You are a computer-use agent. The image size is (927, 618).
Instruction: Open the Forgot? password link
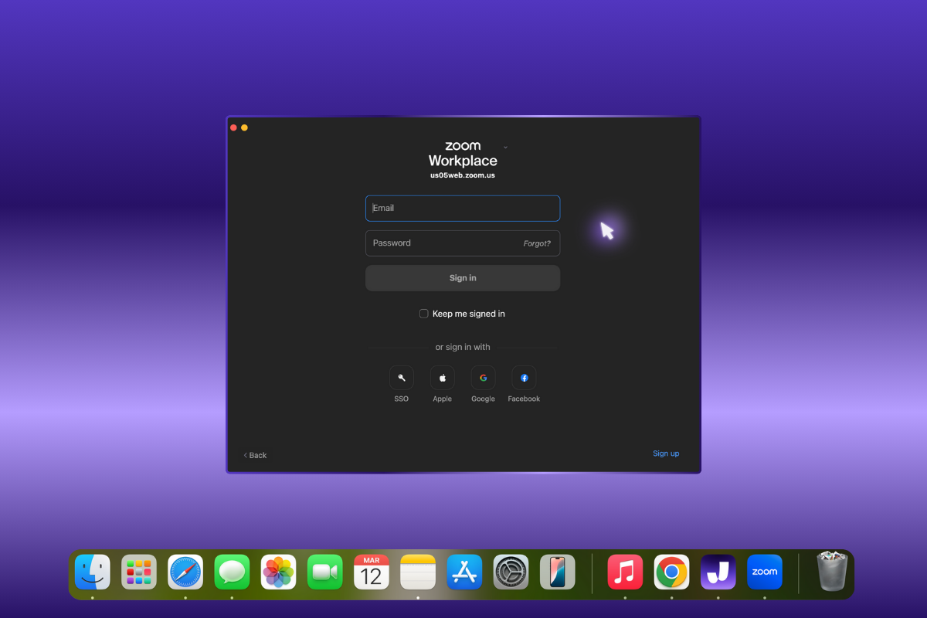tap(537, 243)
